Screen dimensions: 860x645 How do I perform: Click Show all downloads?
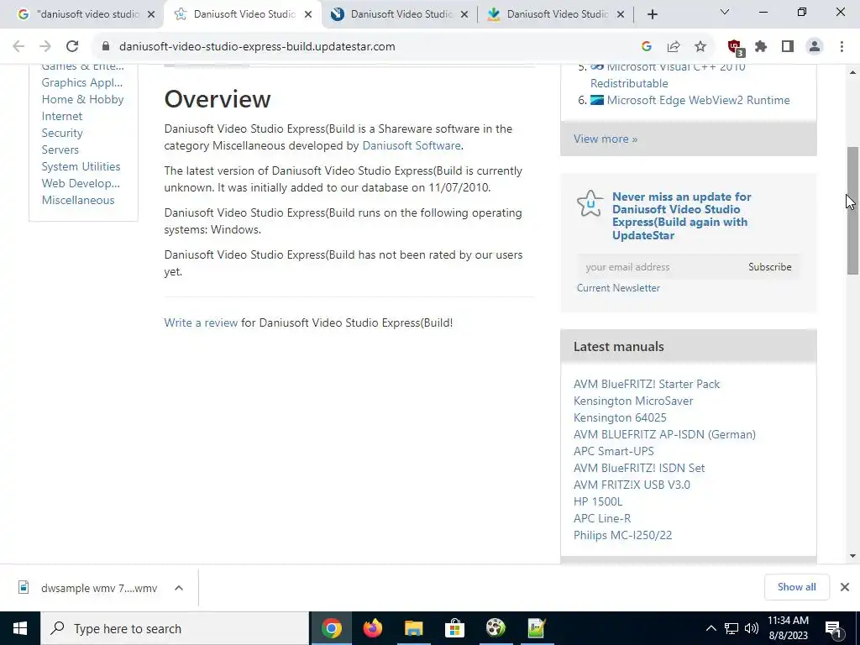tap(796, 587)
